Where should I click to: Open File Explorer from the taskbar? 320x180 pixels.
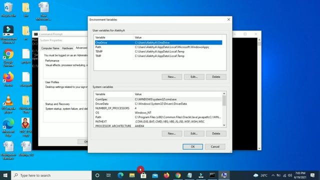pos(132,175)
